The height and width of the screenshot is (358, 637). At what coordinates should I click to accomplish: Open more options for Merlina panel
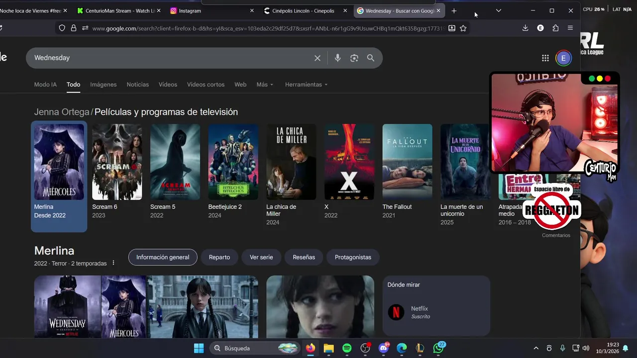coord(113,263)
